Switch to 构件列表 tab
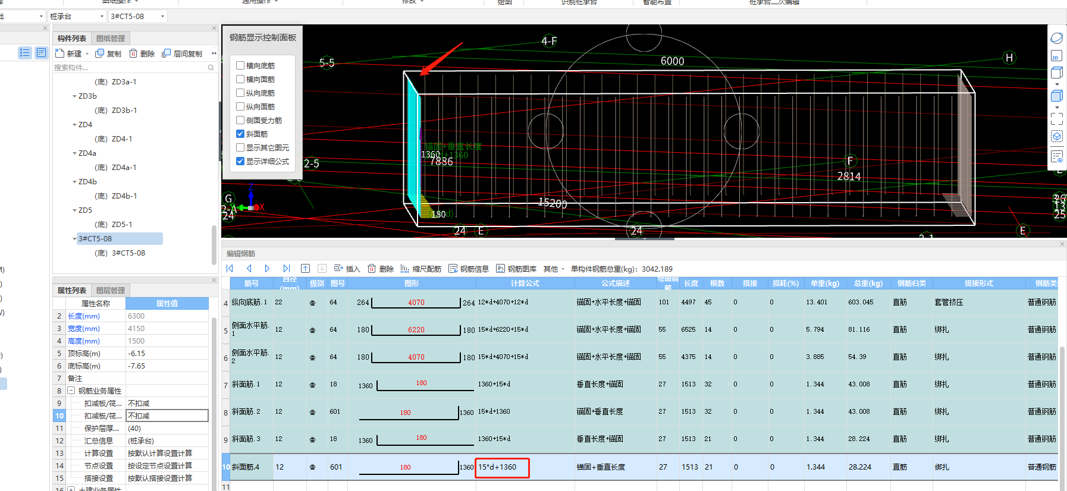This screenshot has width=1067, height=491. [72, 38]
